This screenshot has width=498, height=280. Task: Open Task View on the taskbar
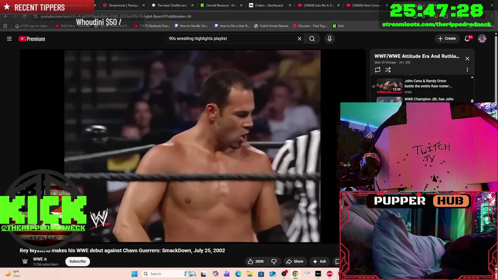click(x=203, y=274)
